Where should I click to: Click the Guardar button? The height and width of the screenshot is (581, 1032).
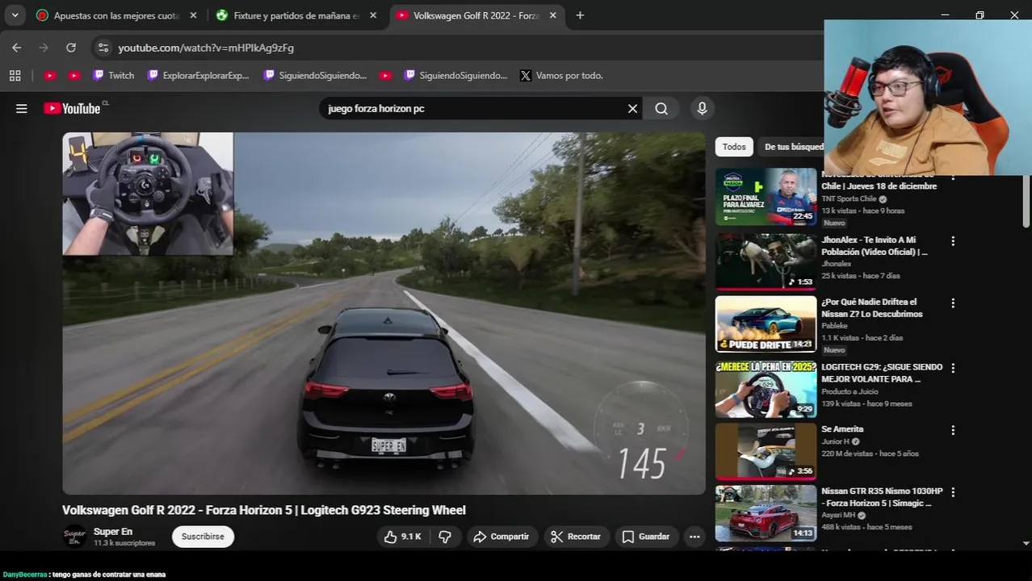pyautogui.click(x=647, y=537)
